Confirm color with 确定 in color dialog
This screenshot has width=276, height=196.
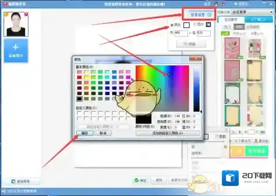pyautogui.click(x=84, y=133)
